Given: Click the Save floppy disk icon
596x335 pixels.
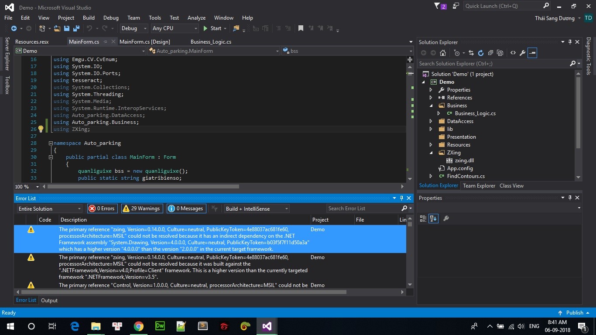Looking at the screenshot, I should [67, 28].
